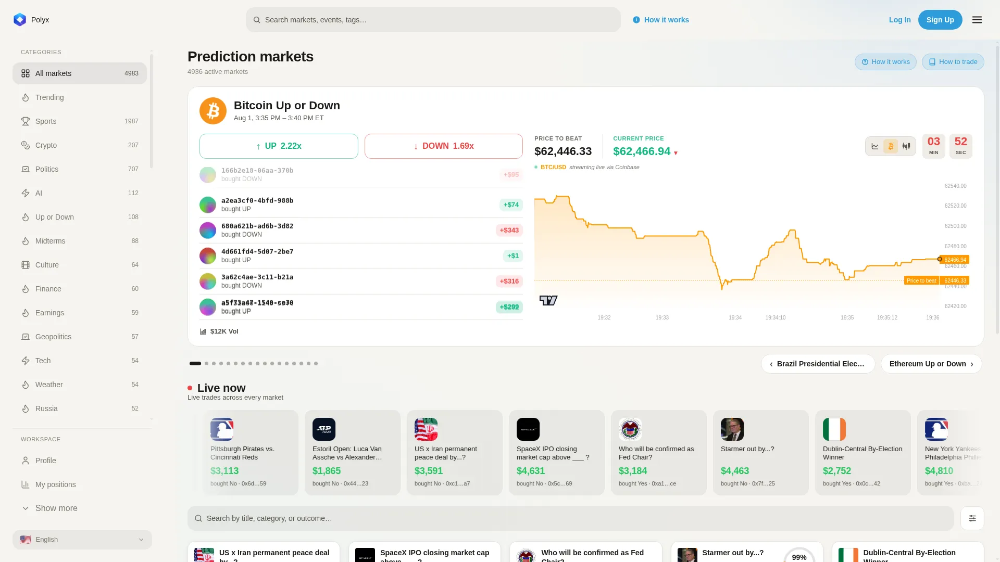Switch to candlestick chart icon
1000x562 pixels.
(906, 146)
